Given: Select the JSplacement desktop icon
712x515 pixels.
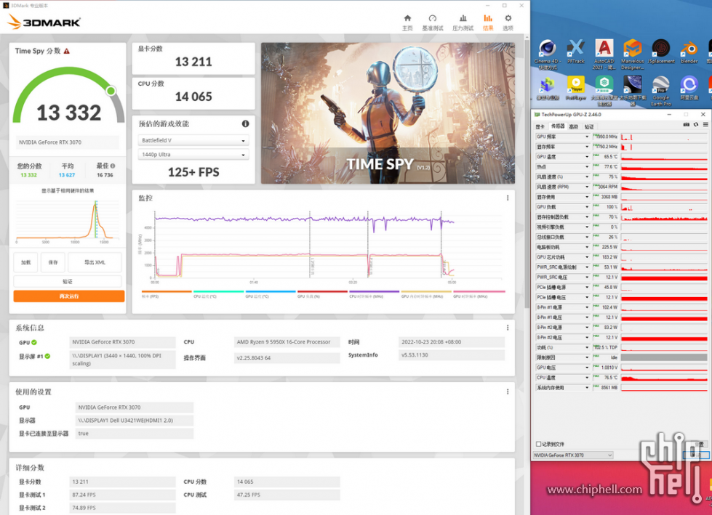Looking at the screenshot, I should coord(661,52).
